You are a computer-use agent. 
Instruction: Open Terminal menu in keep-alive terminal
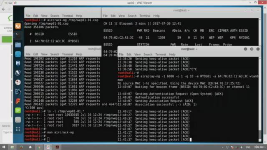(x=161, y=55)
